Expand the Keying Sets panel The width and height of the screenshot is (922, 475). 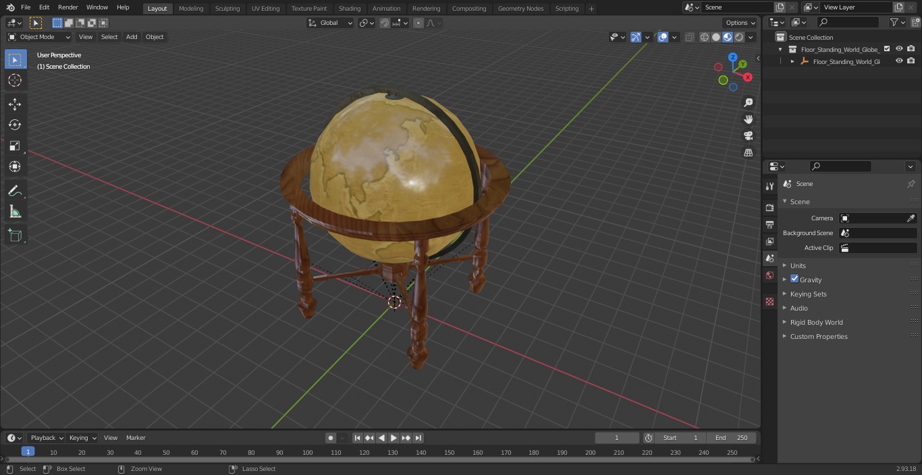click(x=808, y=294)
